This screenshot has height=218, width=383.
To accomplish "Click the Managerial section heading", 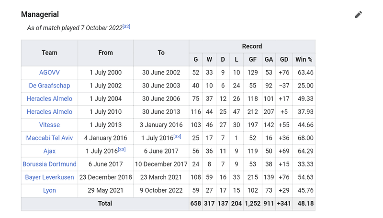I will [40, 14].
